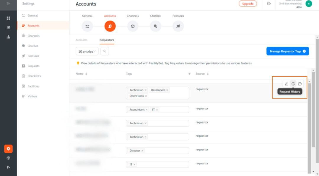The height and width of the screenshot is (176, 319).
Task: Click the logout icon at the sidebar bottom
Action: 8,167
